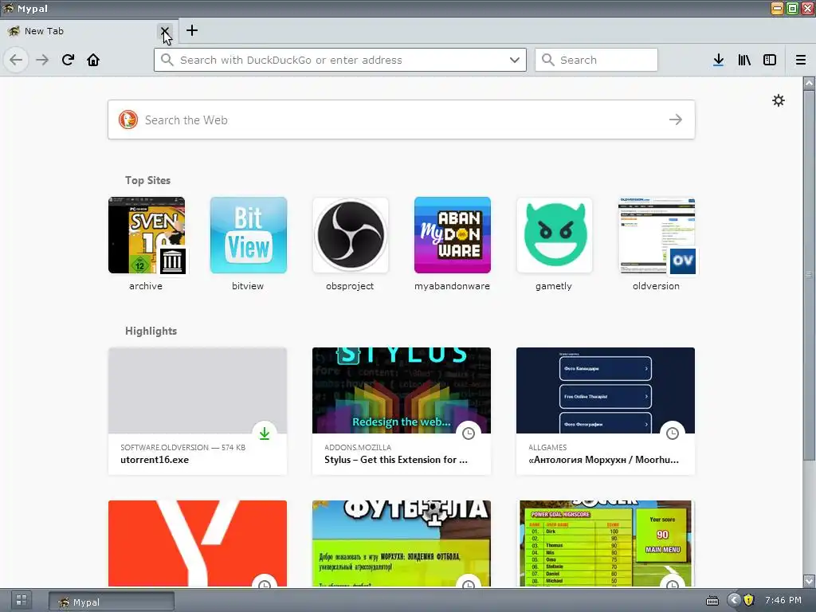This screenshot has height=612, width=816.
Task: Click the Highlights section heading
Action: click(x=151, y=331)
